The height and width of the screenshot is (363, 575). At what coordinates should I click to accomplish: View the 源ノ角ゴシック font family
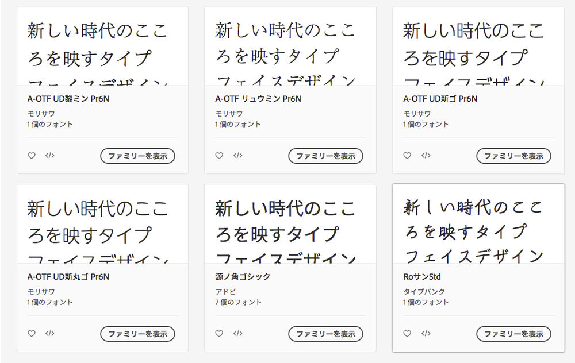pos(325,333)
